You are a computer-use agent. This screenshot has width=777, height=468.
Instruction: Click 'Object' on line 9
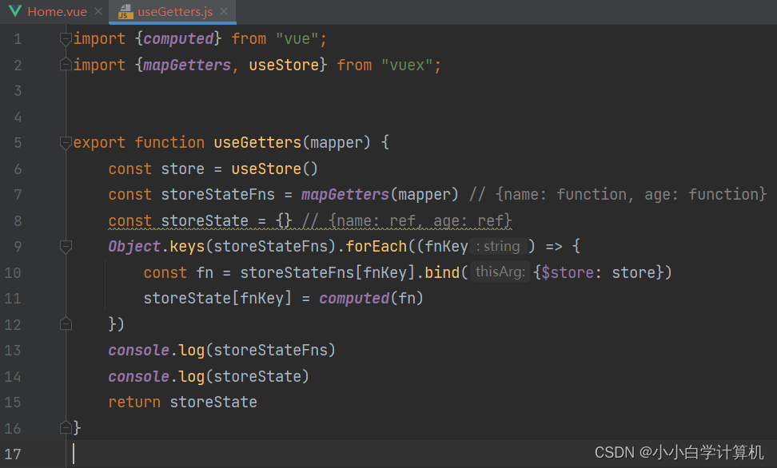coord(134,246)
